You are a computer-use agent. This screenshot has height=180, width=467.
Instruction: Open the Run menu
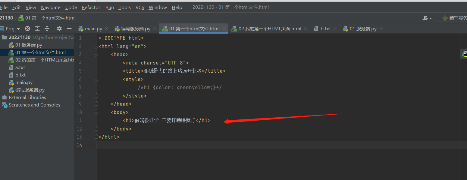click(x=110, y=7)
